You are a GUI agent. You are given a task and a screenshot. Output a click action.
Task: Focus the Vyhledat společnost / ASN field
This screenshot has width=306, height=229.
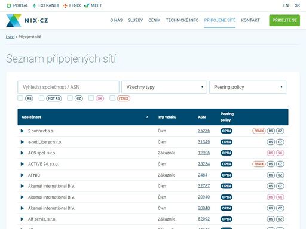click(68, 87)
